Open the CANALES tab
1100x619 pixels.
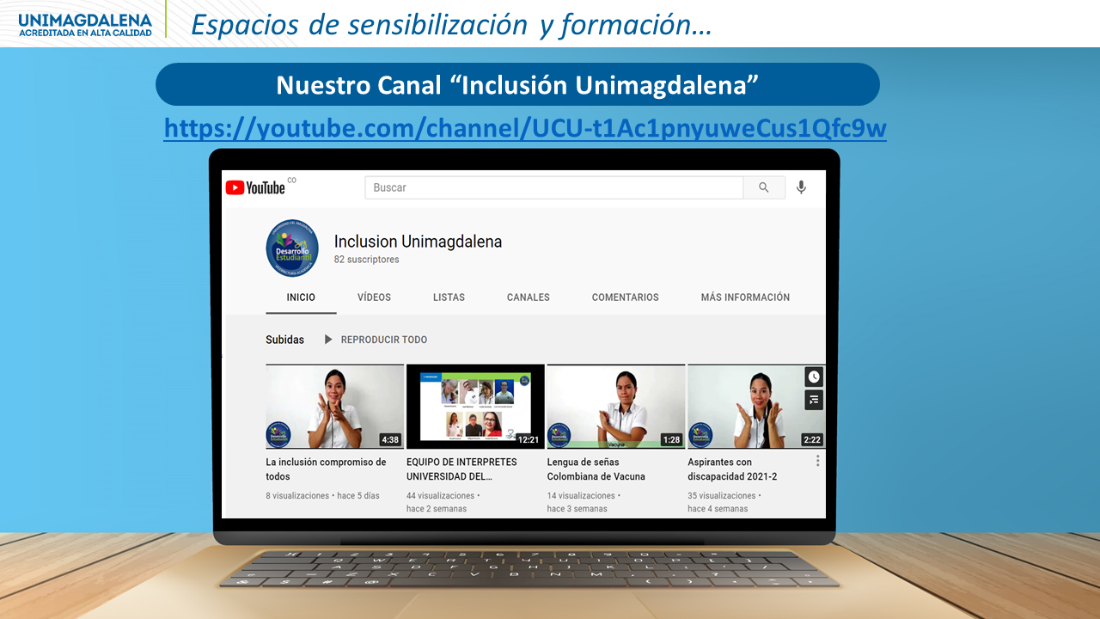(x=529, y=297)
